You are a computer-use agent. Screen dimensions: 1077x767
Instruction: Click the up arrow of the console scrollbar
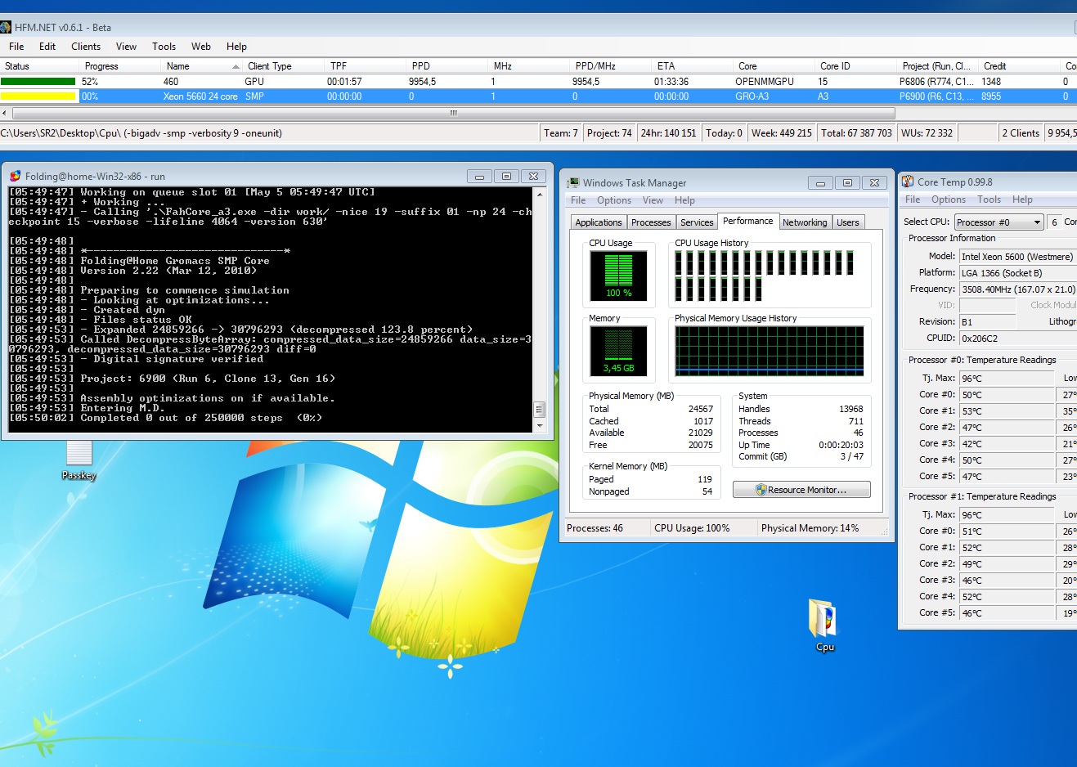(539, 195)
